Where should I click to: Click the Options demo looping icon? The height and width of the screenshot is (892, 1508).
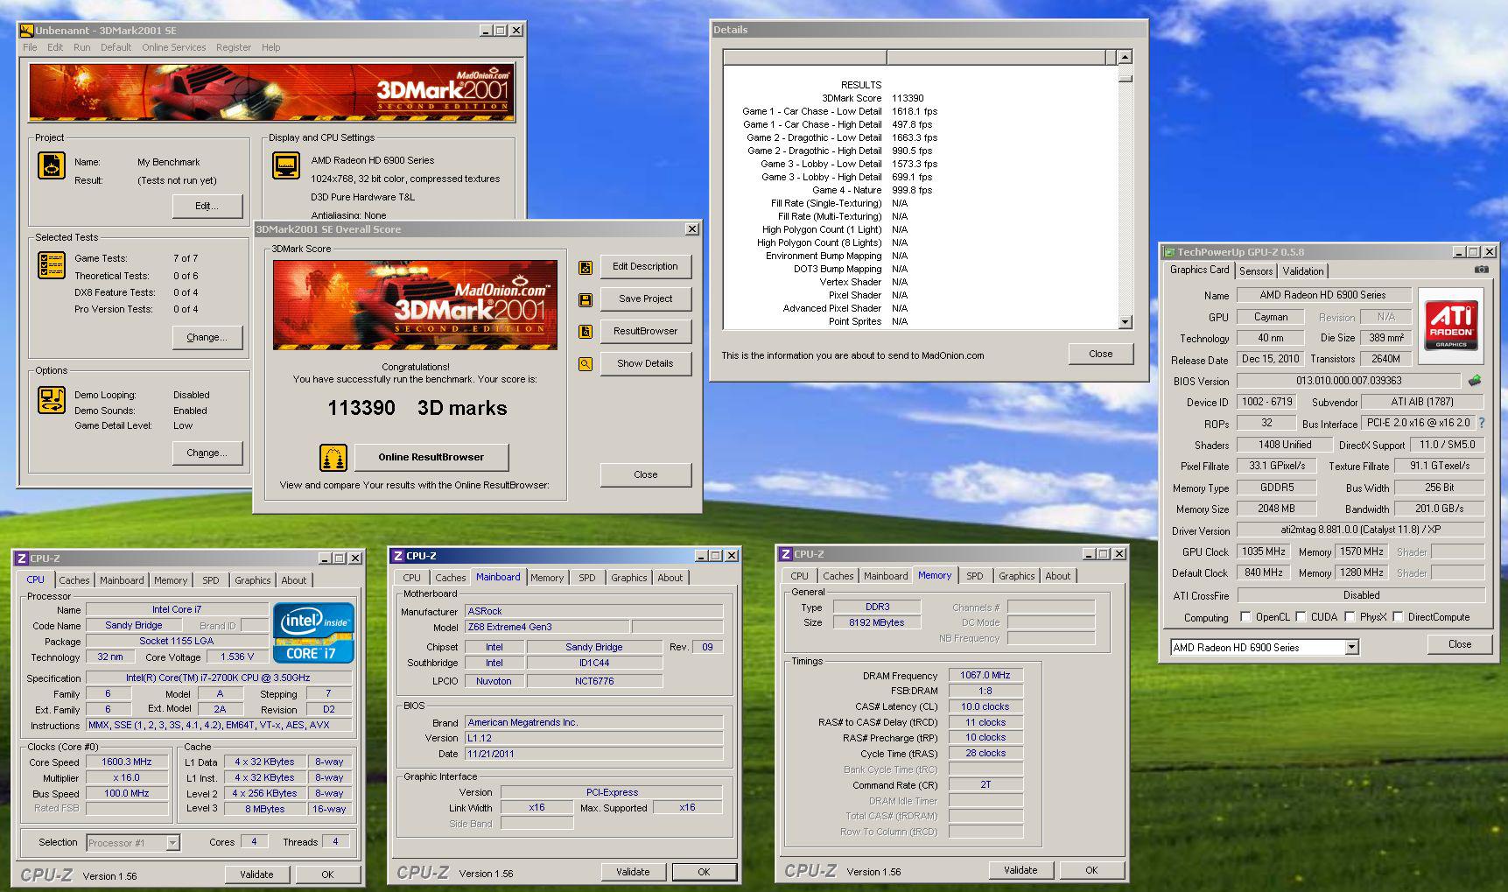pos(52,400)
